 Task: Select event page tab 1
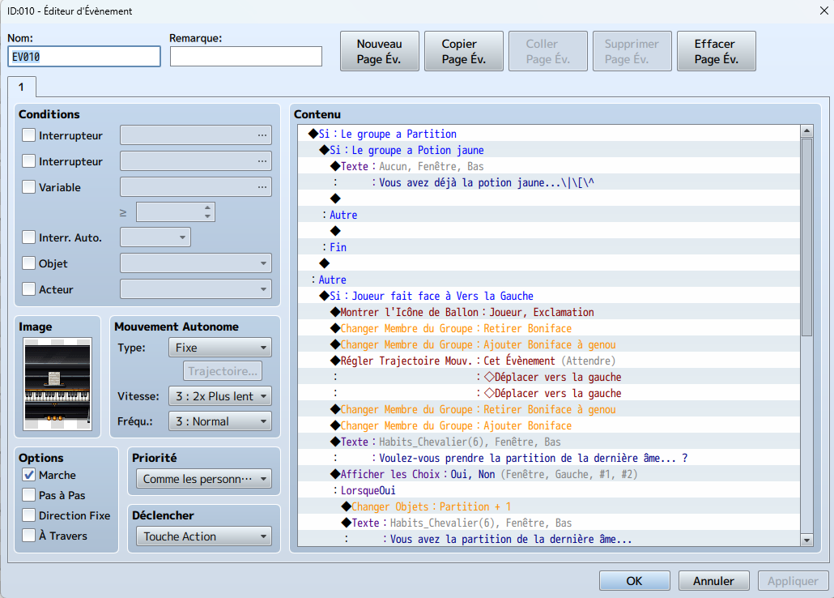coord(21,86)
